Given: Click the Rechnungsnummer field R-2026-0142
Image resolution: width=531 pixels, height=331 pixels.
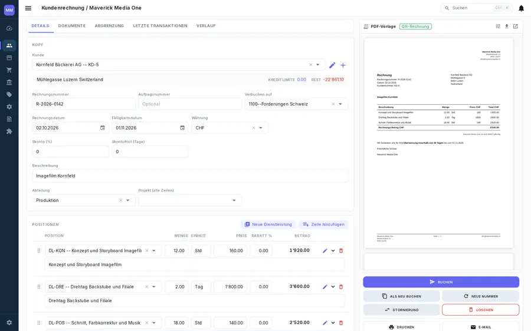Looking at the screenshot, I should coord(84,104).
